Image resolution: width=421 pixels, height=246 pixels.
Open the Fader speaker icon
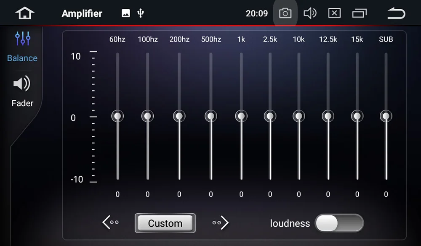(x=22, y=84)
